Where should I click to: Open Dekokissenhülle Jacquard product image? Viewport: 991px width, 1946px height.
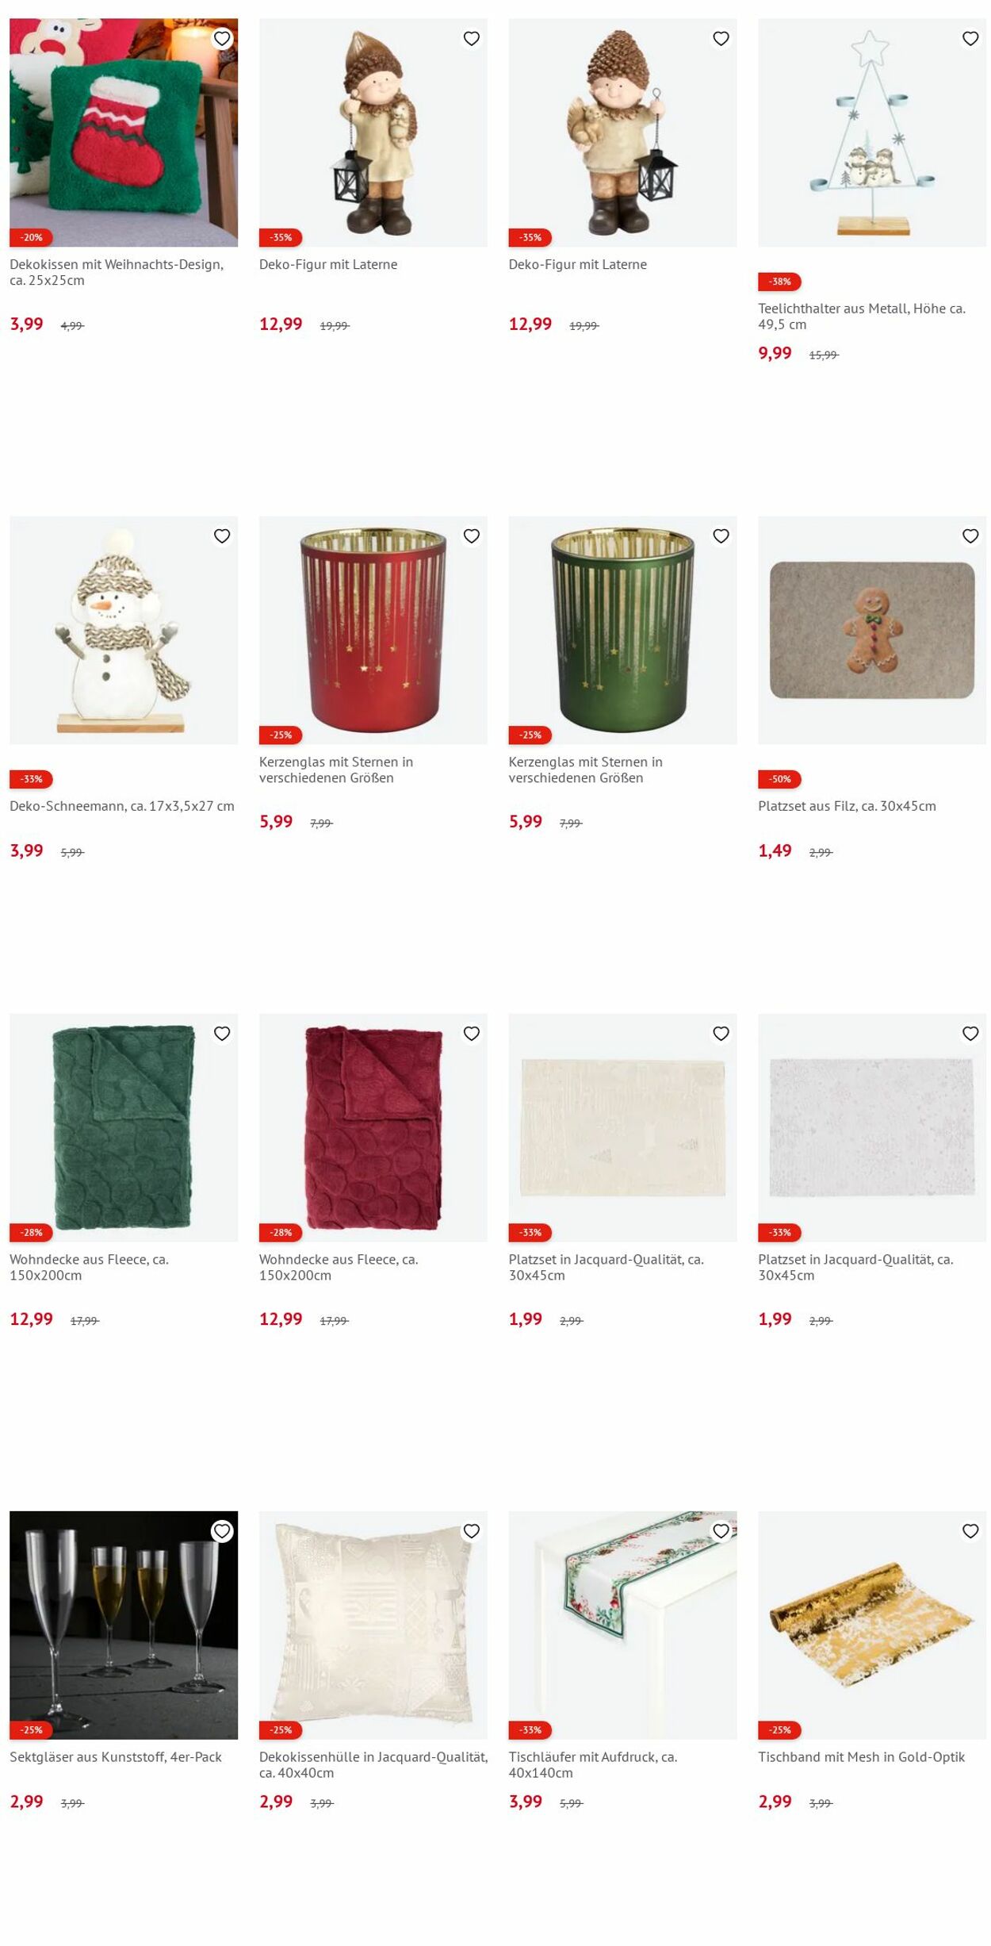[x=373, y=1625]
